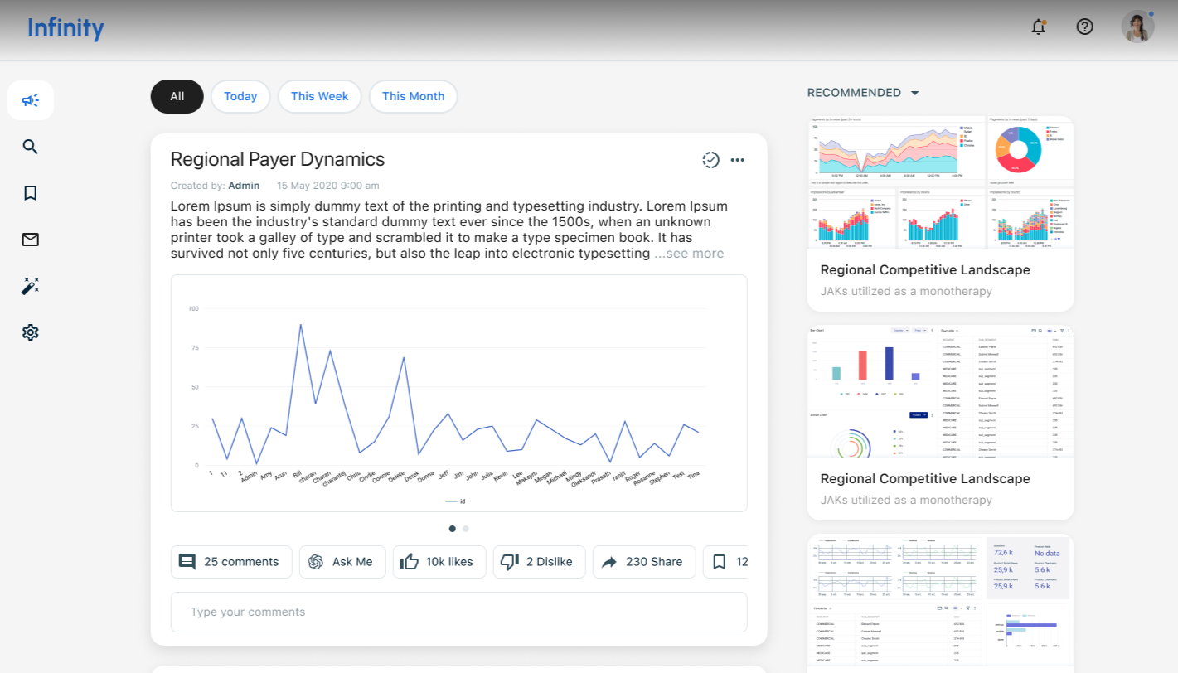Screen dimensions: 1178x673
Task: Open the mail icon in sidebar
Action: coord(31,240)
